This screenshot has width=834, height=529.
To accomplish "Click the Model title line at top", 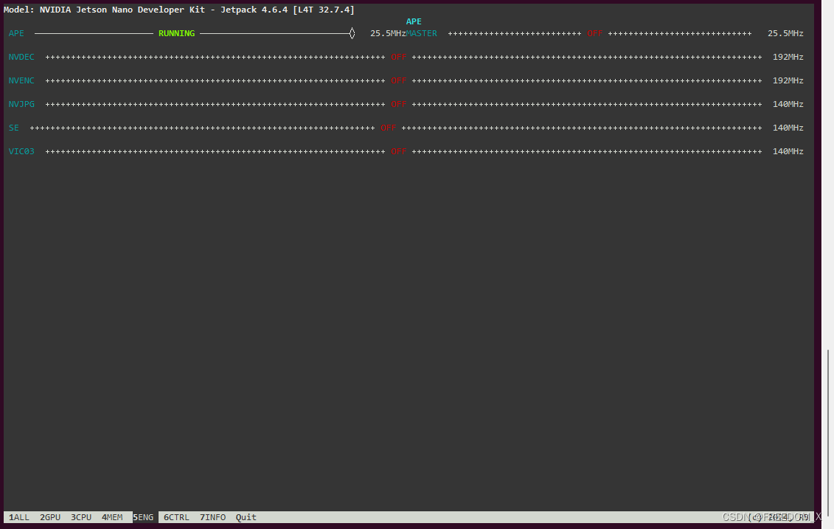I will tap(178, 10).
